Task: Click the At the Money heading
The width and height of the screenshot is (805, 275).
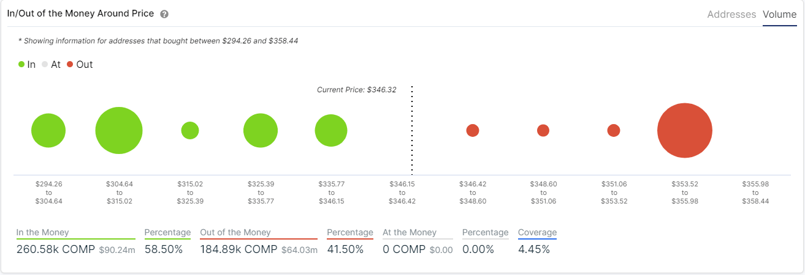Action: tap(410, 232)
